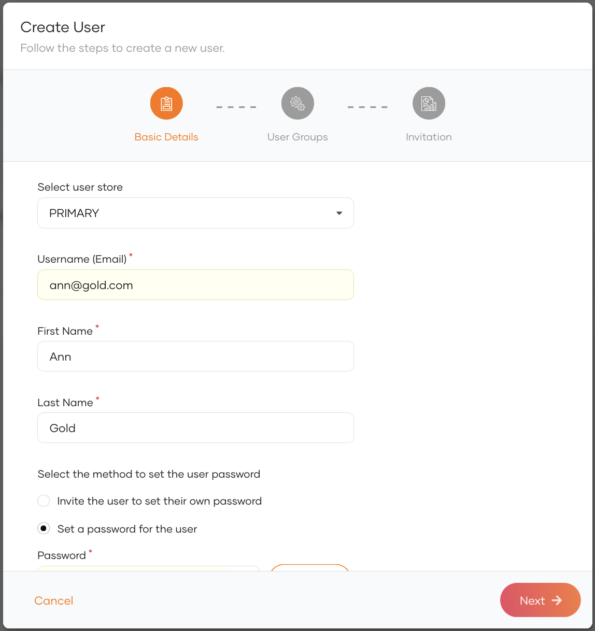Click the outlined button beside the Password field
595x631 pixels.
[309, 572]
